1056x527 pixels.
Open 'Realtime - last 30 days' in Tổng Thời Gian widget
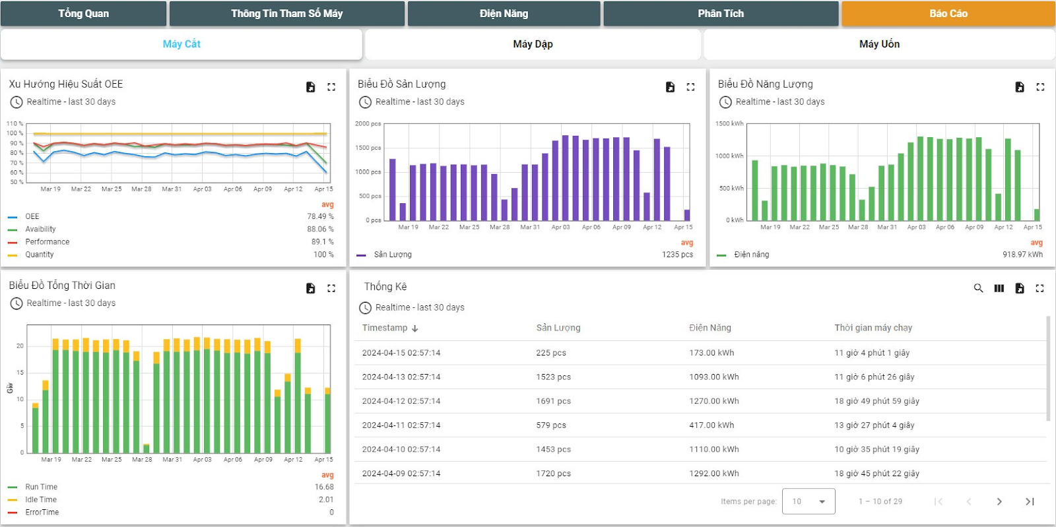pyautogui.click(x=71, y=303)
